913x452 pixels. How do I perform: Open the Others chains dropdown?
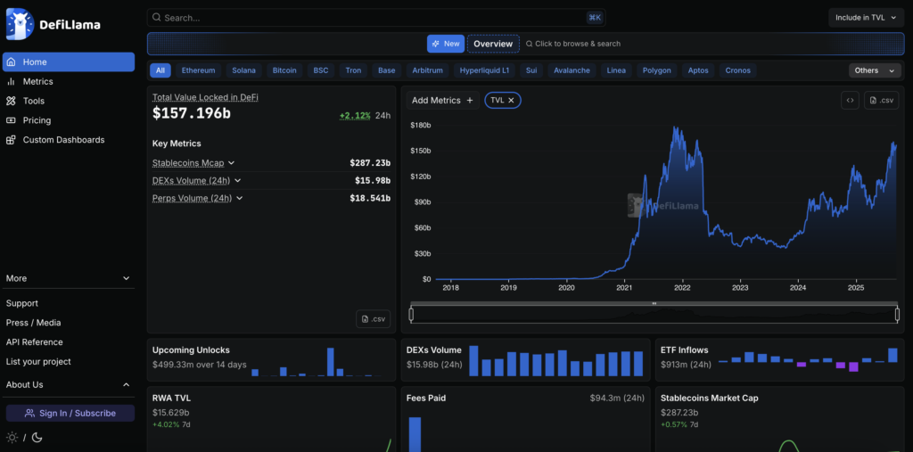(x=875, y=70)
